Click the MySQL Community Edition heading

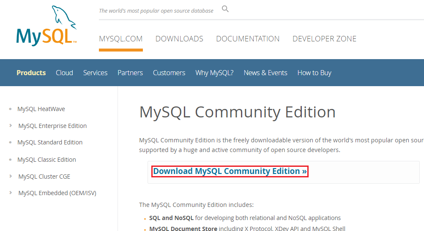click(x=238, y=112)
